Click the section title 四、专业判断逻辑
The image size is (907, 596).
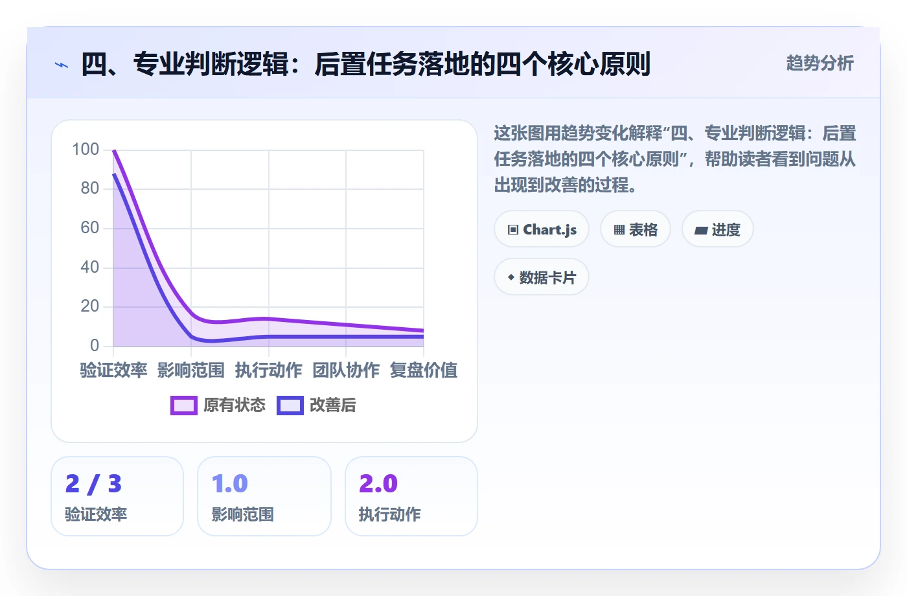[x=365, y=64]
